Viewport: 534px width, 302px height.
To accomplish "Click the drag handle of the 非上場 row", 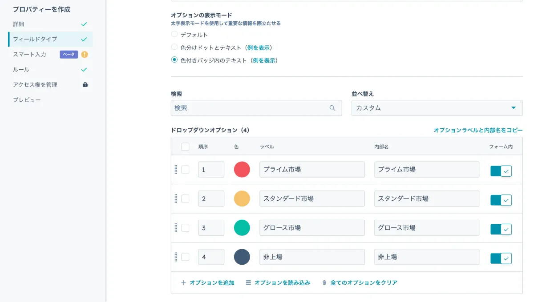I will [x=176, y=257].
